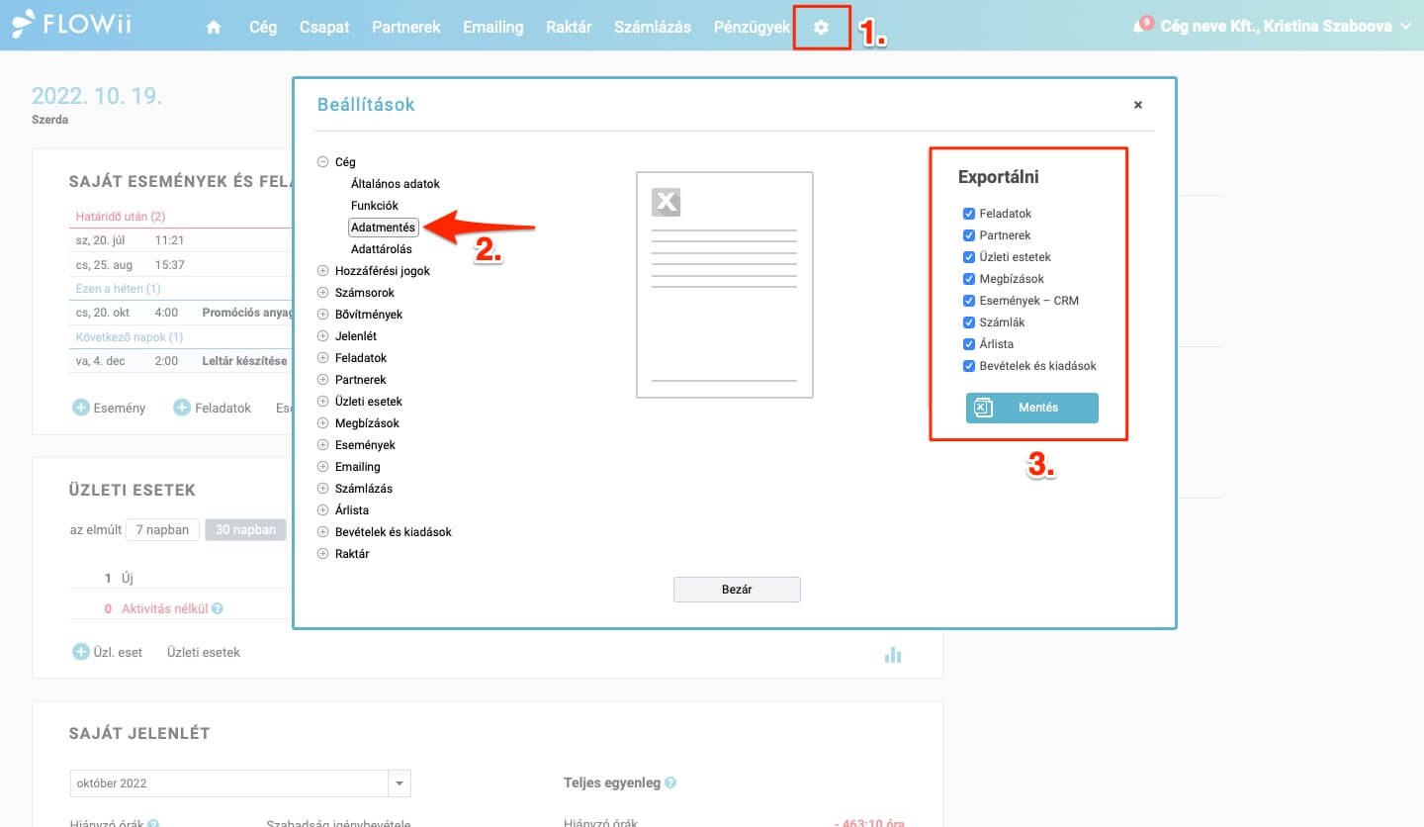Uncheck the Üzleti estetek export checkbox
1424x827 pixels.
click(x=969, y=257)
